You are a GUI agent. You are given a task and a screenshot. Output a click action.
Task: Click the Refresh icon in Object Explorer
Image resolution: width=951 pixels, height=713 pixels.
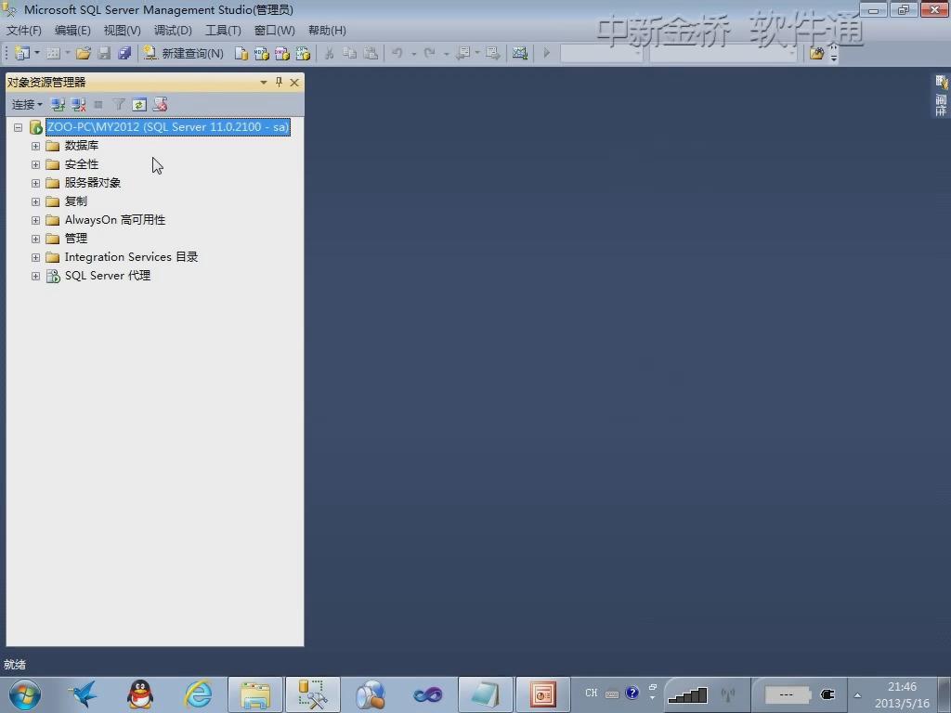coord(139,105)
